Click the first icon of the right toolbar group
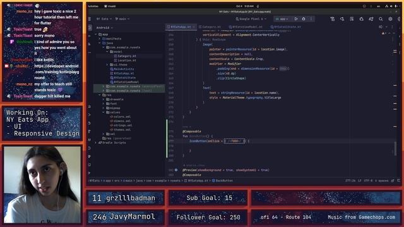 tap(333, 19)
